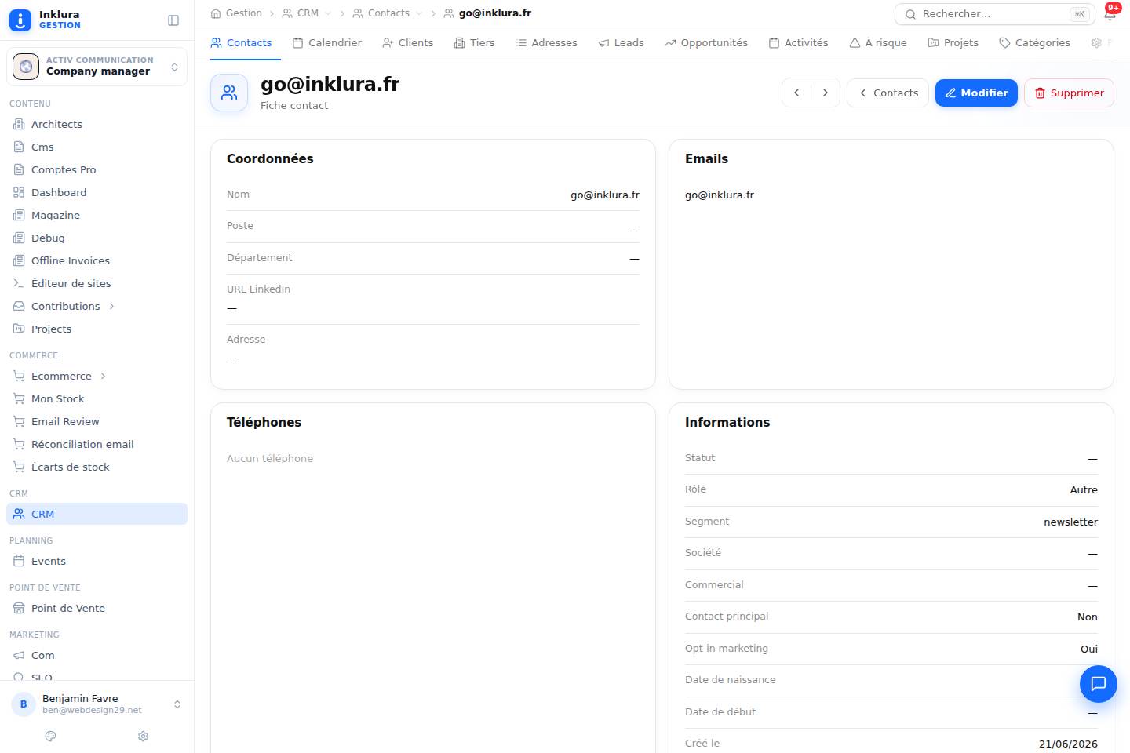Image resolution: width=1130 pixels, height=753 pixels.
Task: Click the newsletter segment value
Action: [1070, 522]
